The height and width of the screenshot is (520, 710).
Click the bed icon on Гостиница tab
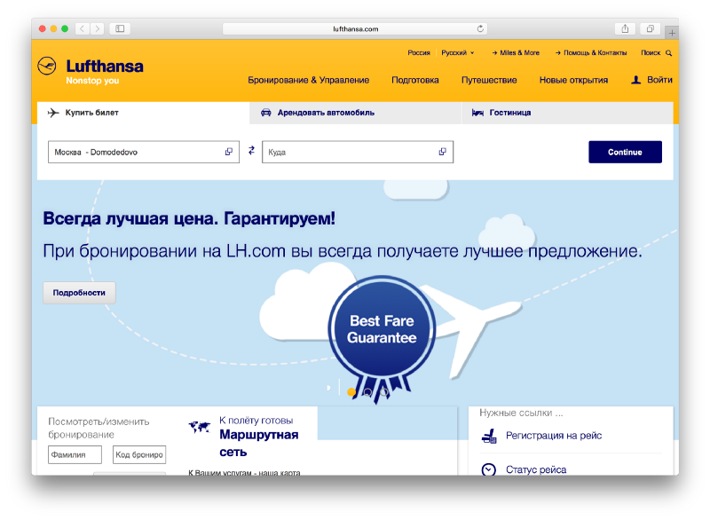coord(477,113)
